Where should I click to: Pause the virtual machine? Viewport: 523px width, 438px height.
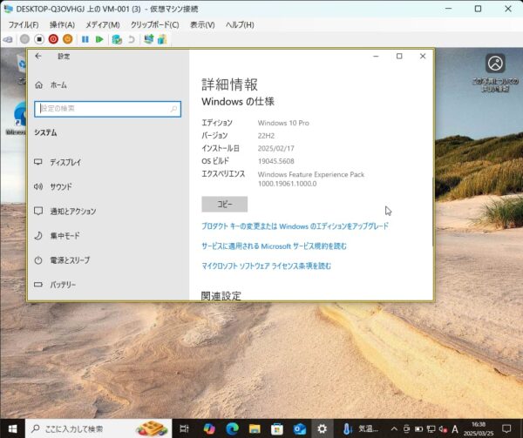[x=85, y=39]
